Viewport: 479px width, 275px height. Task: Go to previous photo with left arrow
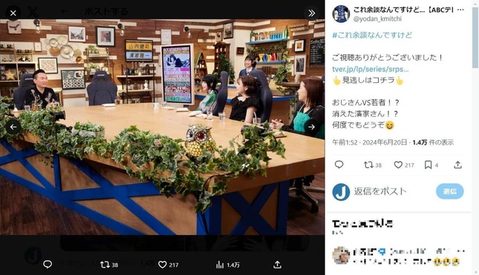coord(13,127)
